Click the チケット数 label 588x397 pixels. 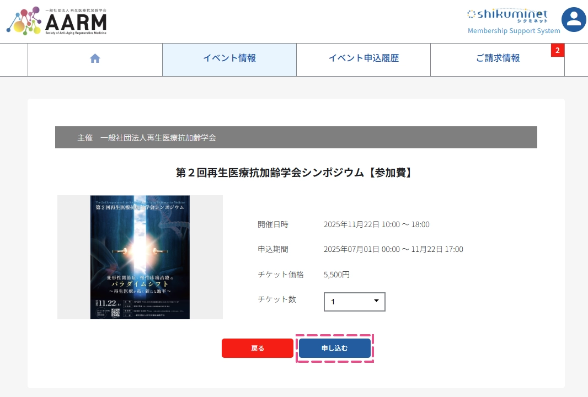(x=277, y=299)
